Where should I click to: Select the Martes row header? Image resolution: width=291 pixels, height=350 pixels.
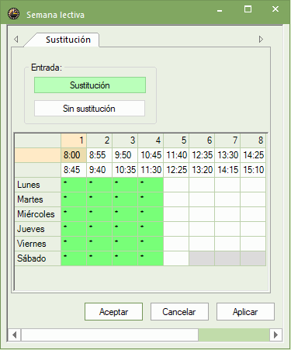(38, 199)
